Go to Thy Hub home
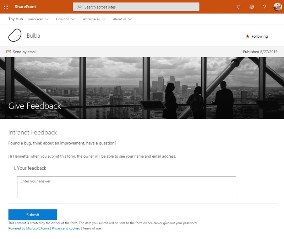 pyautogui.click(x=16, y=19)
